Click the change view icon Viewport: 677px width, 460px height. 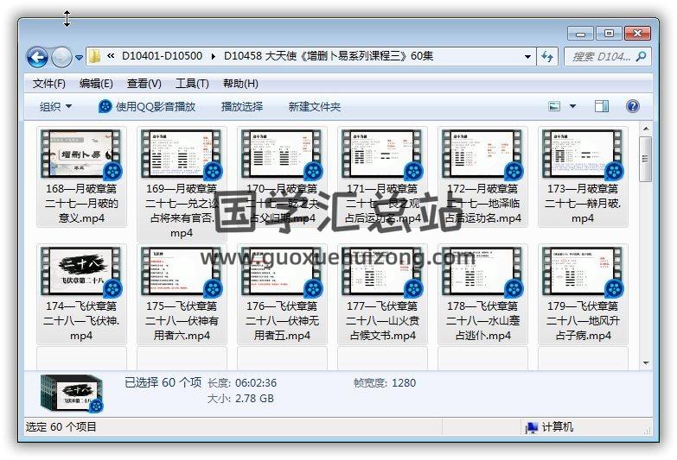pos(555,106)
